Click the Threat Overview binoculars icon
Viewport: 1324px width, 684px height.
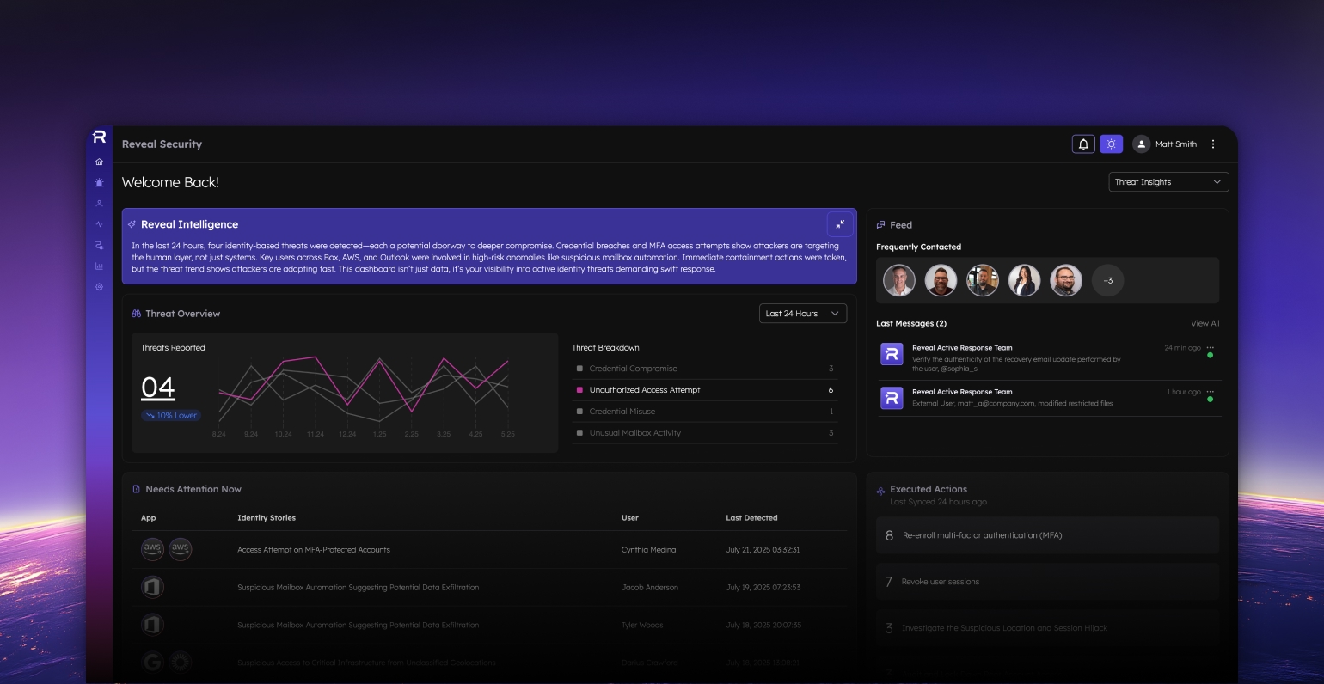(x=136, y=314)
